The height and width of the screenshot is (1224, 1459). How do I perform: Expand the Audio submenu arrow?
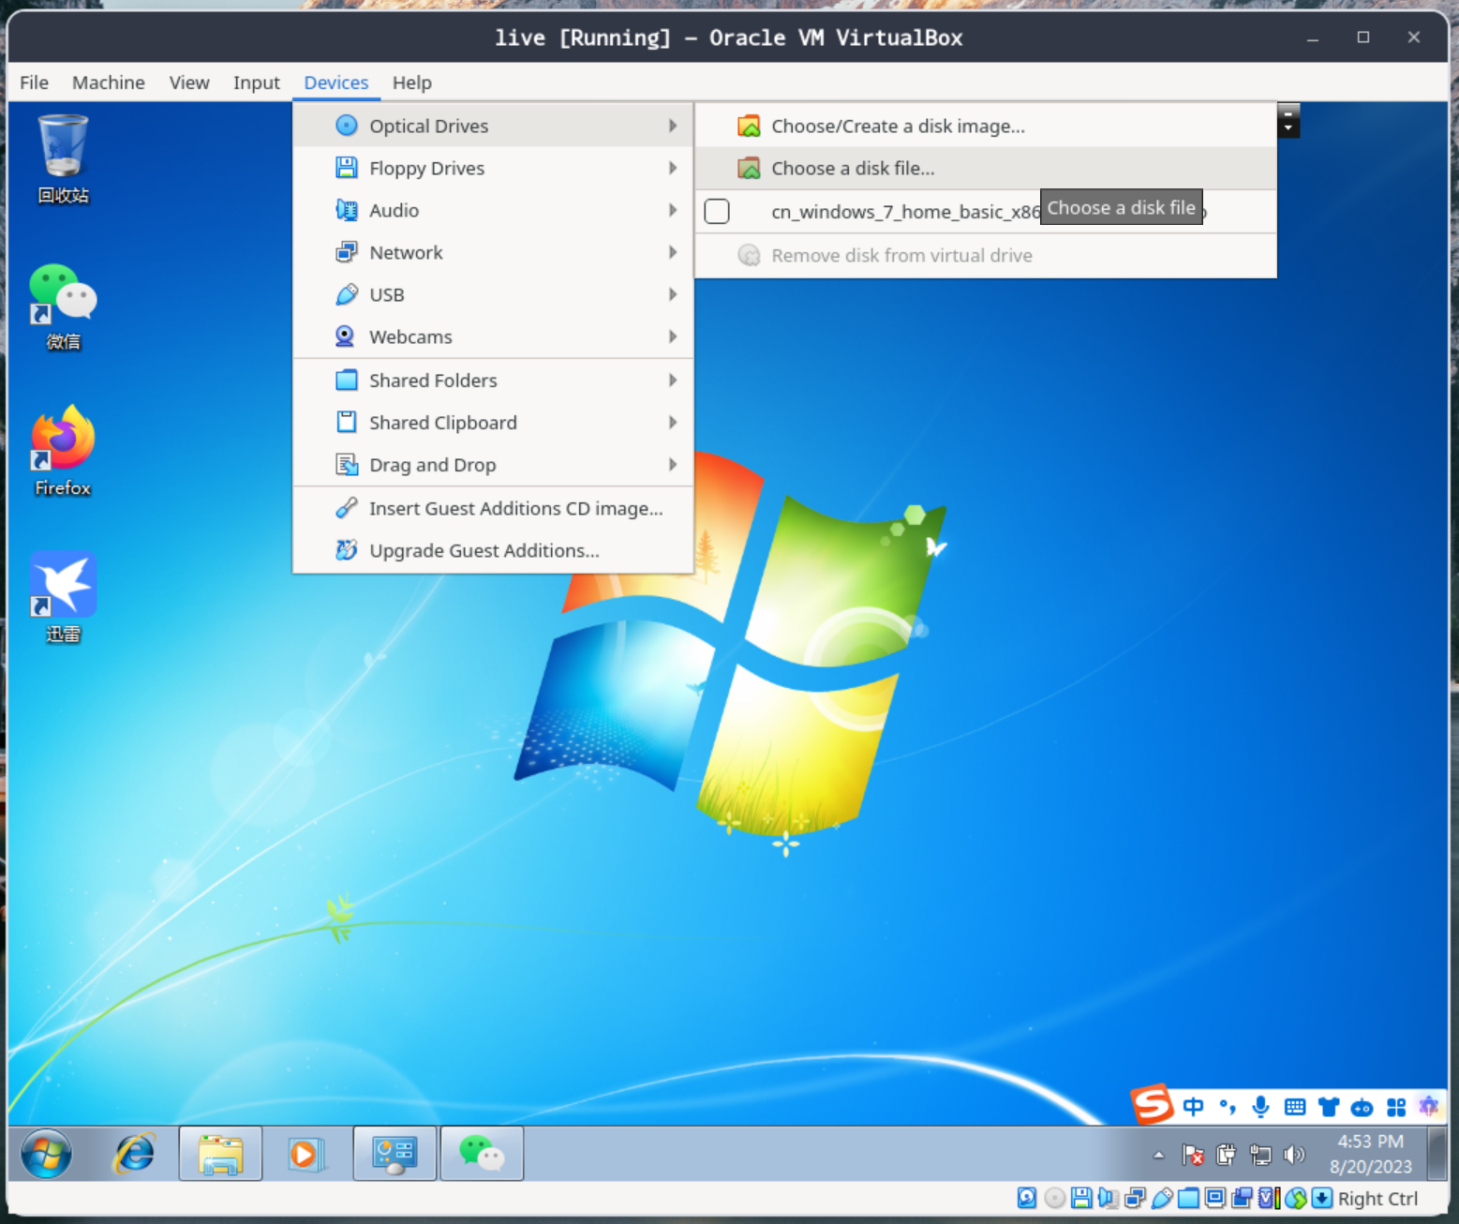tap(673, 210)
